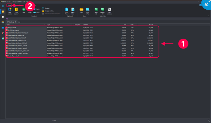Sort by the Packed column header
Viewport: 211px width, 123px height.
[x=151, y=25]
